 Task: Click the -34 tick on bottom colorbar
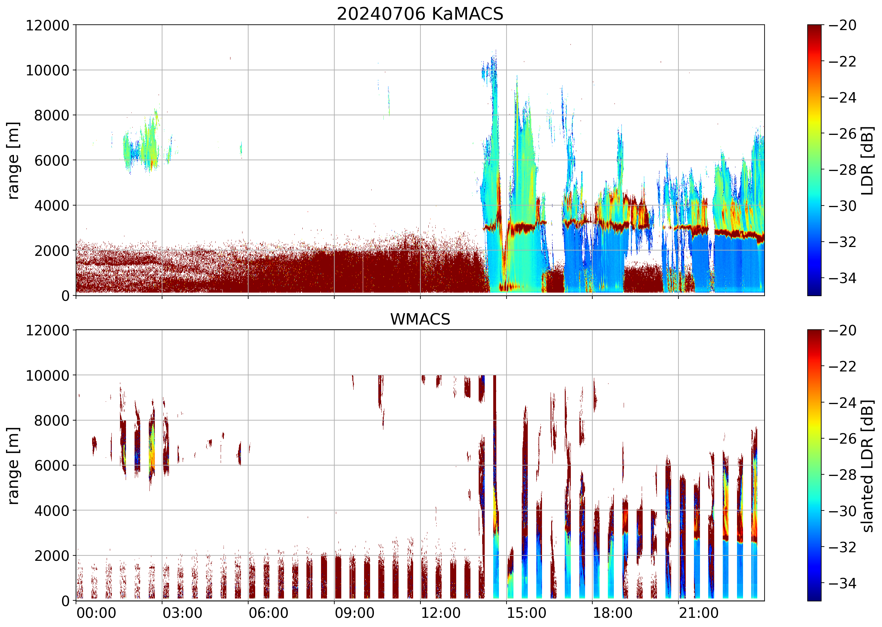click(x=842, y=583)
